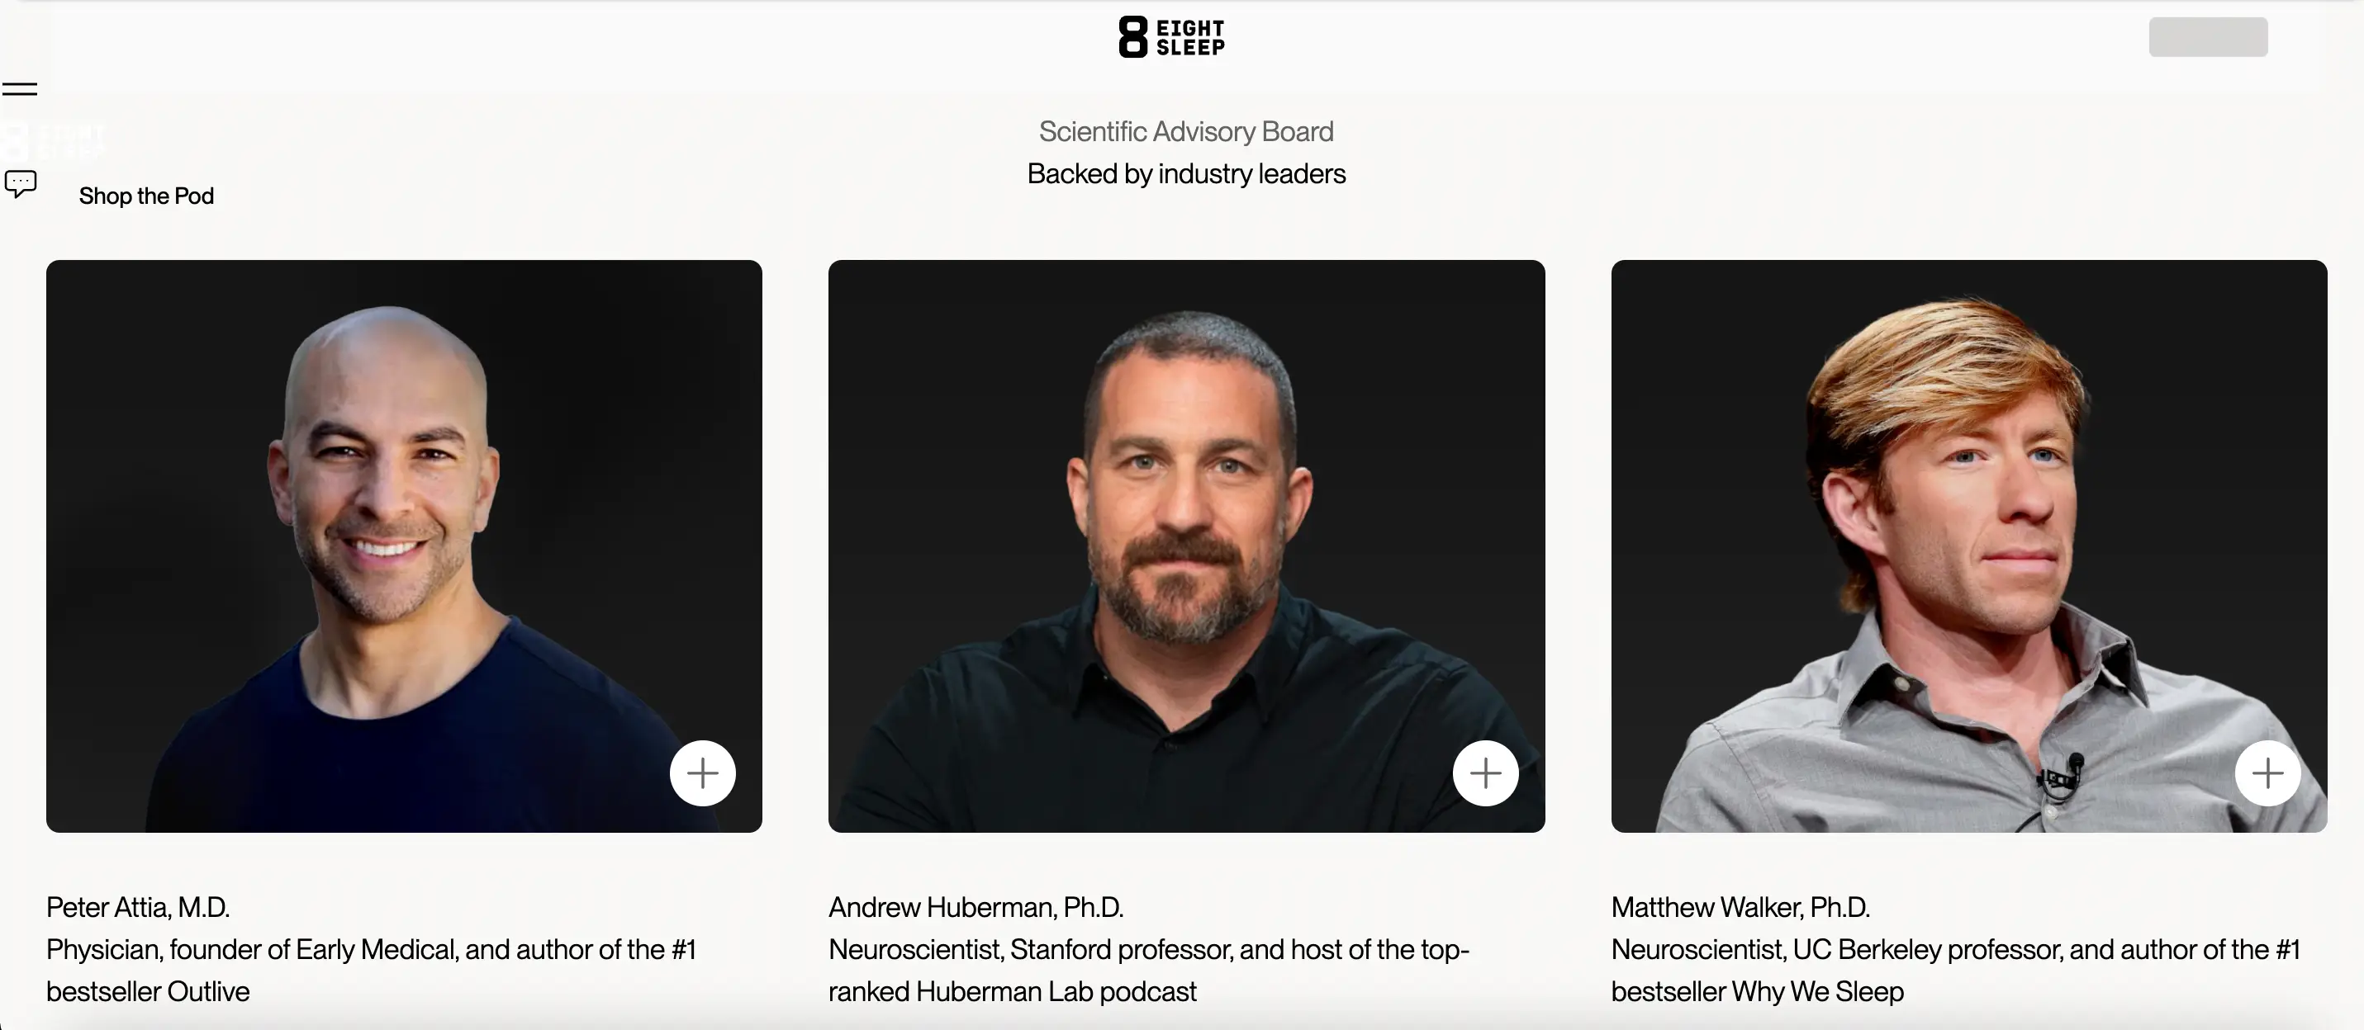Click Peter Attia's bio mentioning Outlive

click(x=371, y=970)
